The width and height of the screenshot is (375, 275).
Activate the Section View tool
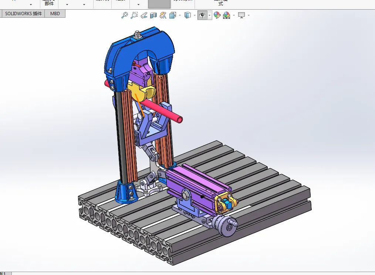coord(153,15)
